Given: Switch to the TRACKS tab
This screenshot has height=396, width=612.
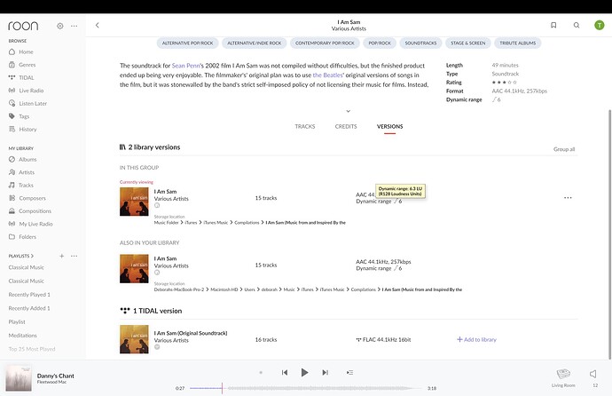Looking at the screenshot, I should pos(305,126).
